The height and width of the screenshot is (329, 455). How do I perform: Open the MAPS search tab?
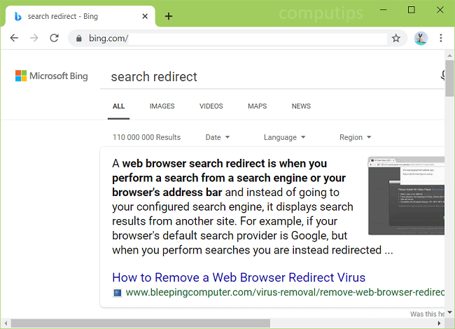click(x=257, y=106)
